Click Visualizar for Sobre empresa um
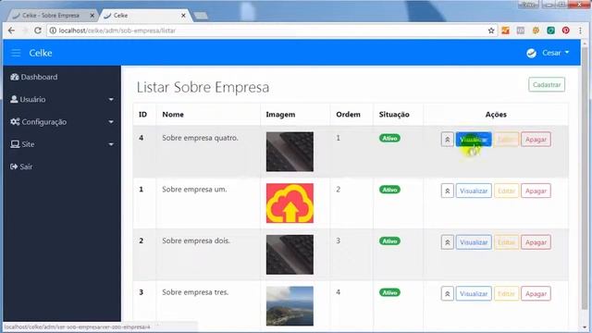The height and width of the screenshot is (333, 592). point(474,191)
